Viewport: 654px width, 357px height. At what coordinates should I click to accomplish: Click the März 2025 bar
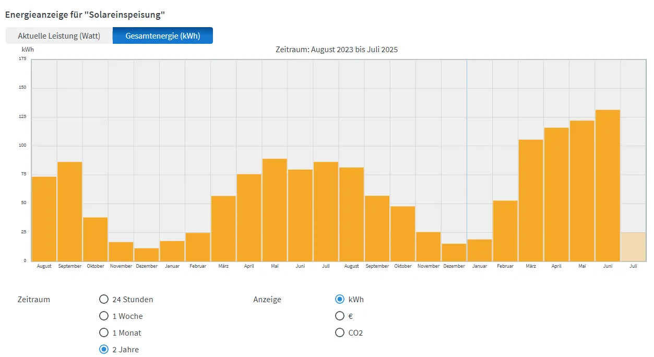(531, 200)
